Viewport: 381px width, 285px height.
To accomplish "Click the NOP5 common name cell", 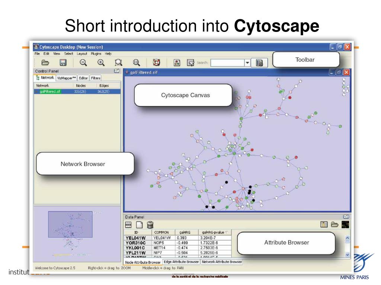I will 164,243.
